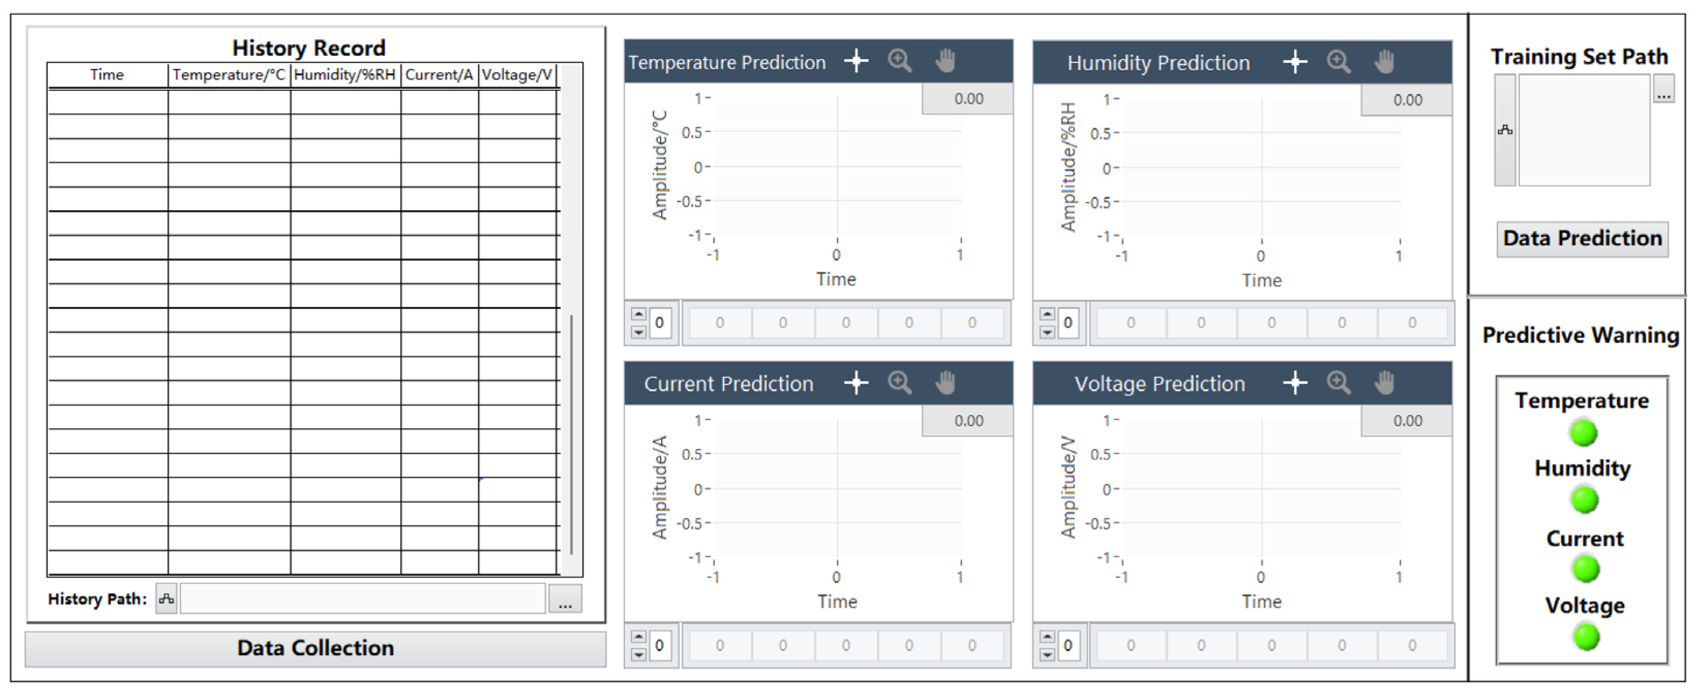Toggle the Humidity warning indicator LED
This screenshot has height=699, width=1699.
point(1584,500)
